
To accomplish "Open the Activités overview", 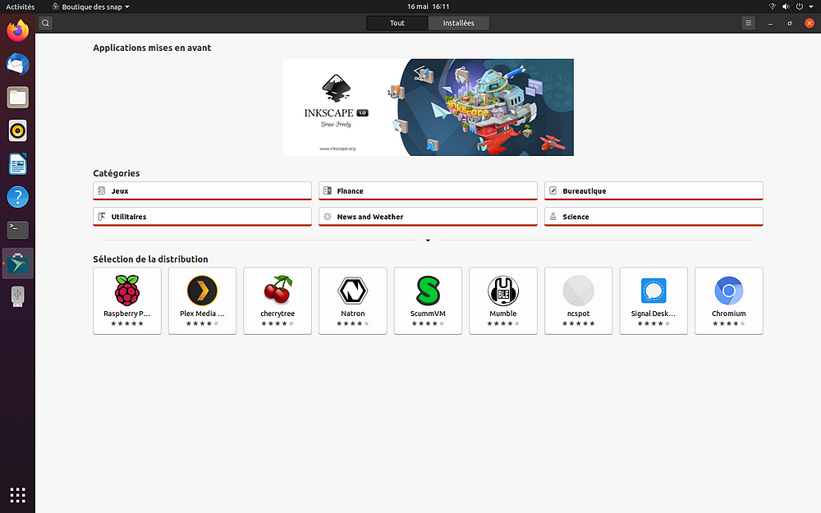I will [x=20, y=7].
